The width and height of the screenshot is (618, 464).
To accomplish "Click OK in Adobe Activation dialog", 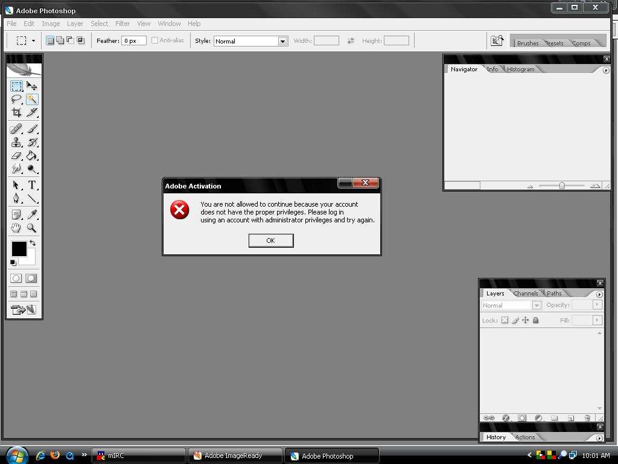I will coord(271,240).
